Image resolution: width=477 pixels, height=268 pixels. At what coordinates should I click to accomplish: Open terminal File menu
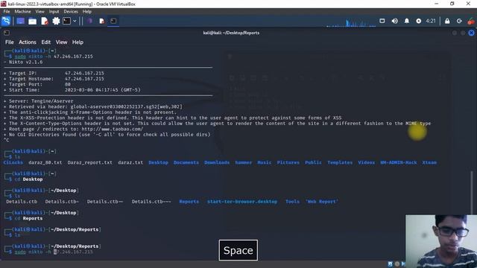pyautogui.click(x=10, y=42)
